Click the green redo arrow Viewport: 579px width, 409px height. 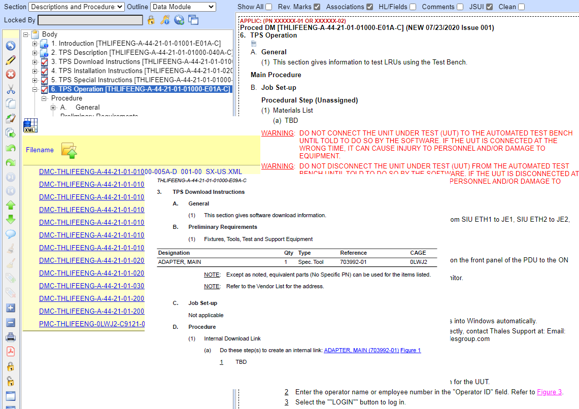pos(11,162)
